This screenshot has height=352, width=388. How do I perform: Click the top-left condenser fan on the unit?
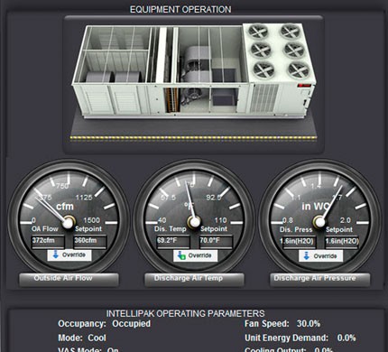click(x=258, y=32)
